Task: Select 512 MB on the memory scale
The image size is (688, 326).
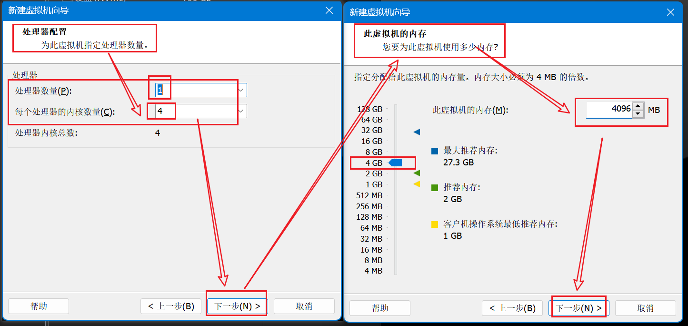Action: tap(369, 195)
